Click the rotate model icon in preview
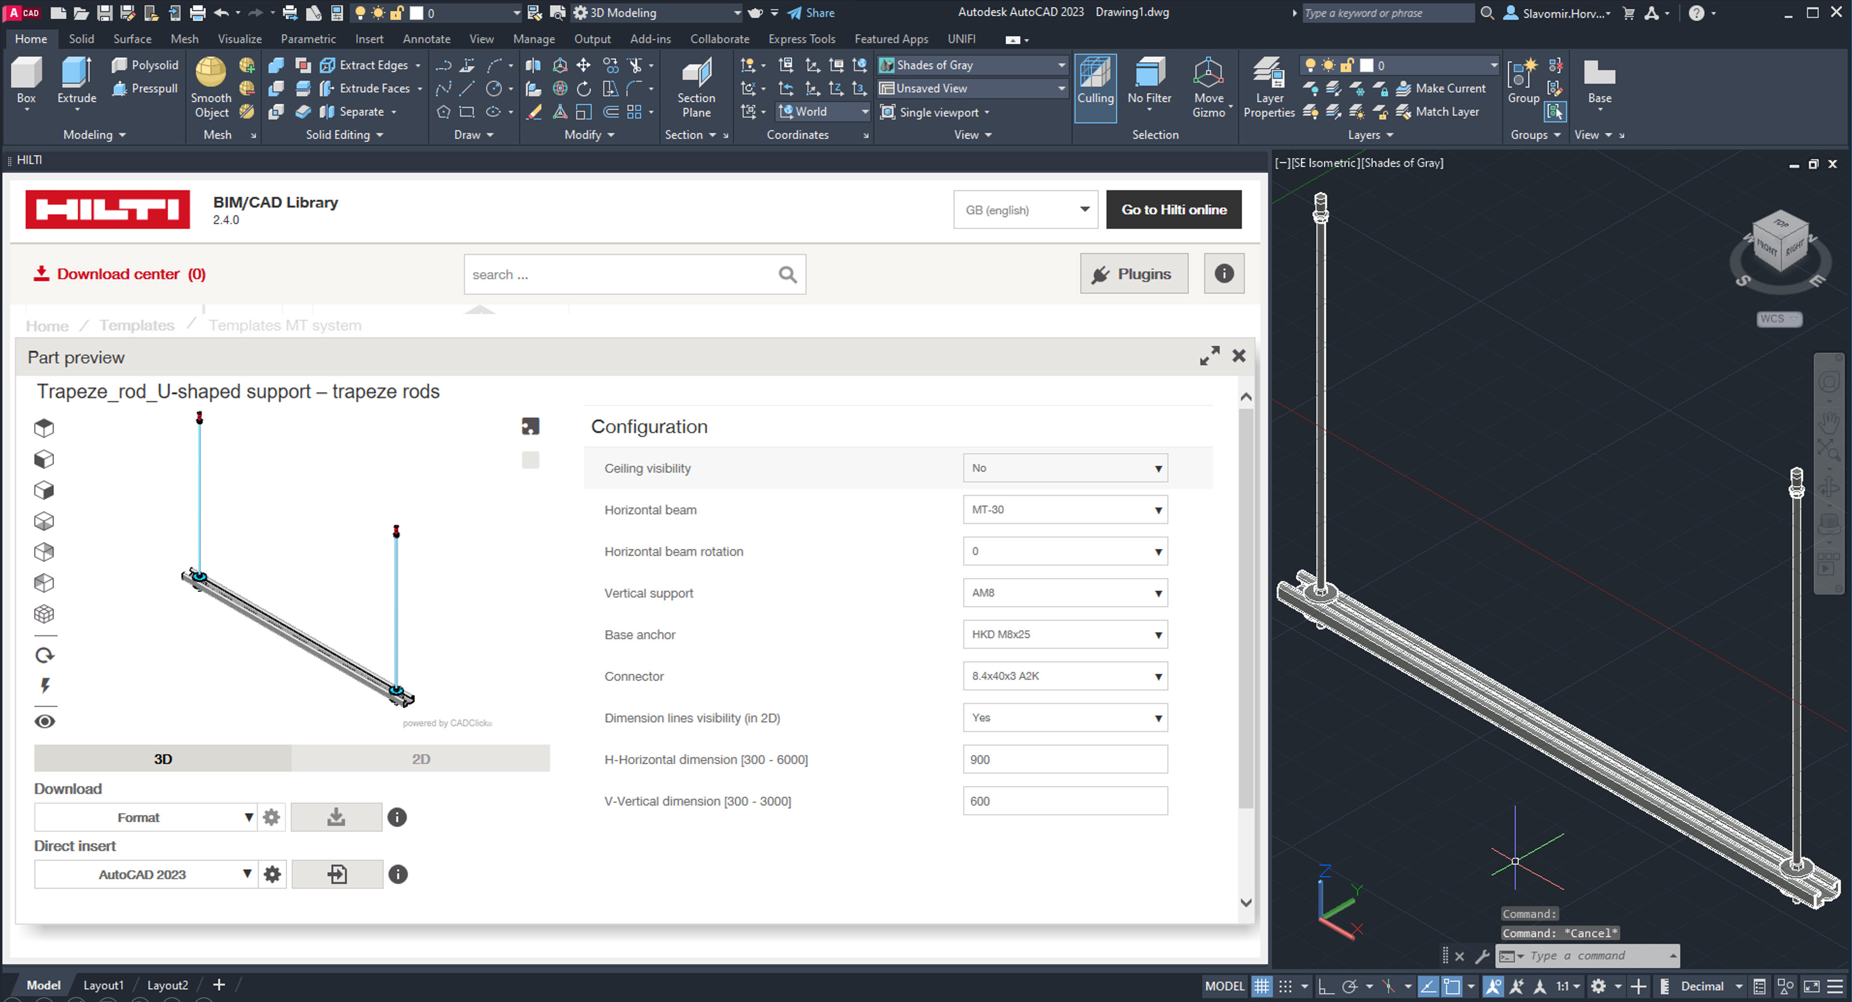 [45, 655]
